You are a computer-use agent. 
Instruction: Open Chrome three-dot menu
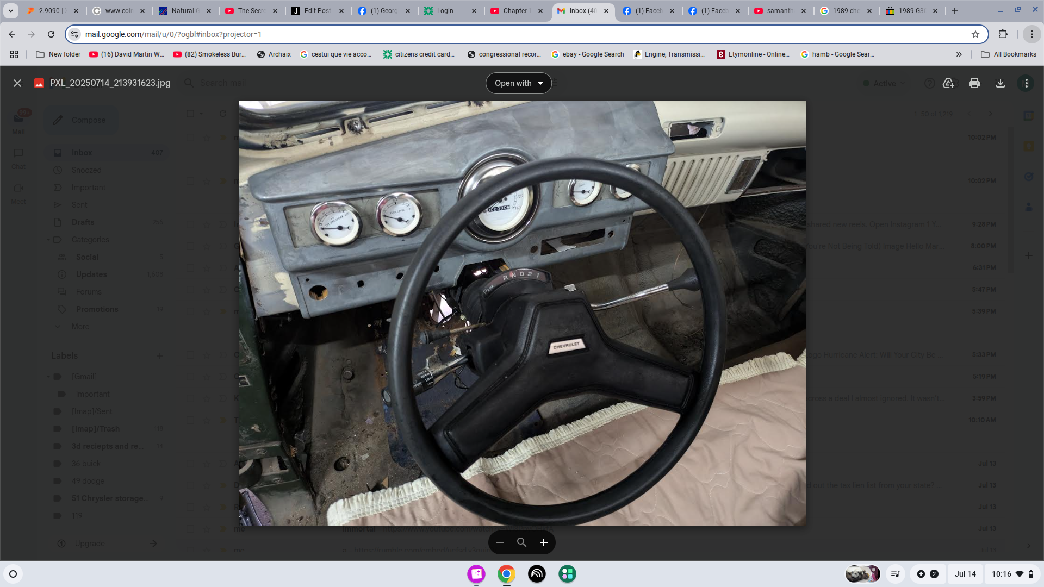1031,34
